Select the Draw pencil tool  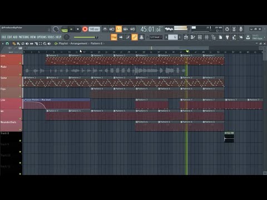click(14, 44)
